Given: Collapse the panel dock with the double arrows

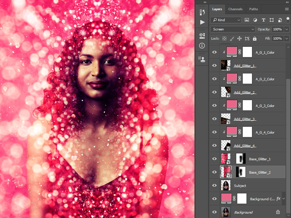Looking at the screenshot, I should 204,2.
